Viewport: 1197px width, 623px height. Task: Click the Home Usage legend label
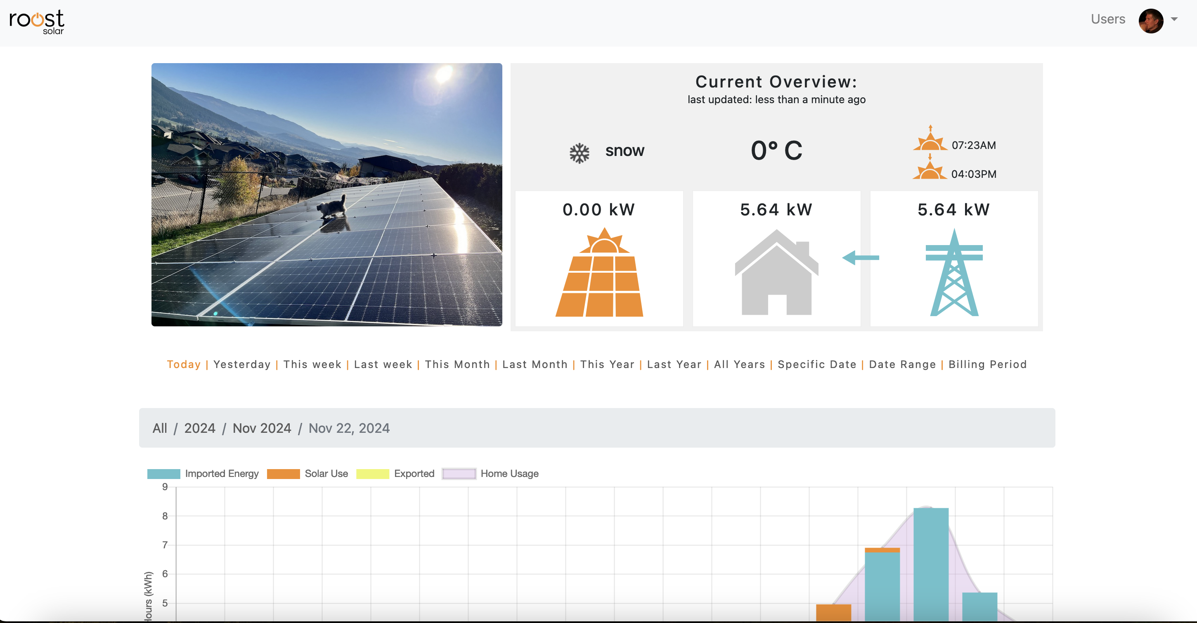509,473
